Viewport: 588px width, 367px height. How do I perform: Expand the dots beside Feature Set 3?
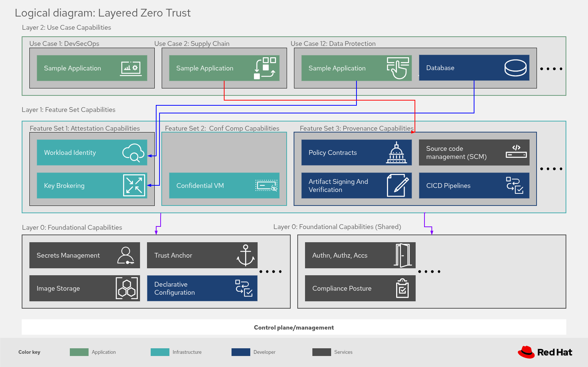click(x=551, y=168)
